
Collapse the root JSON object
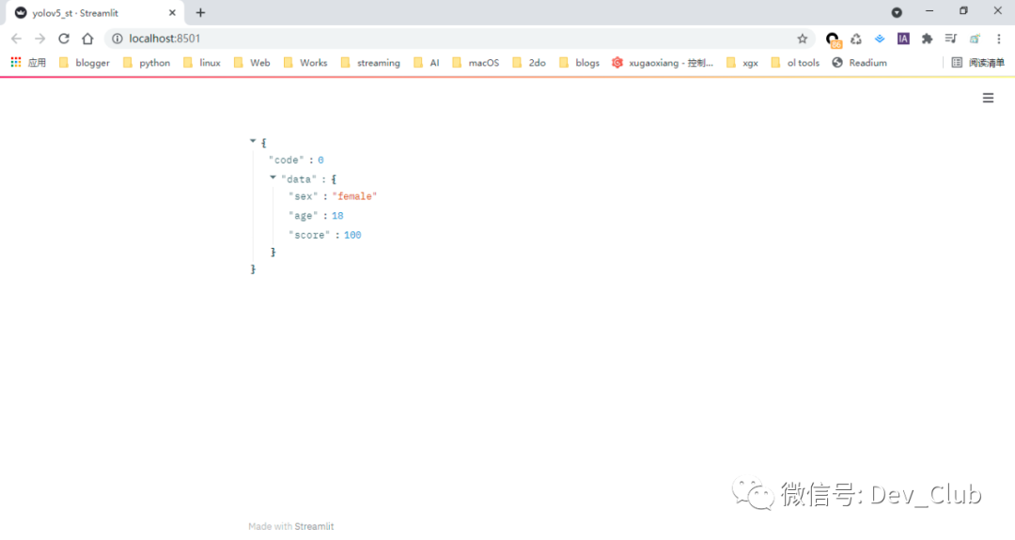tap(253, 141)
